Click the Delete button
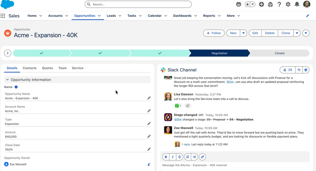316x171 pixels. coord(270,33)
